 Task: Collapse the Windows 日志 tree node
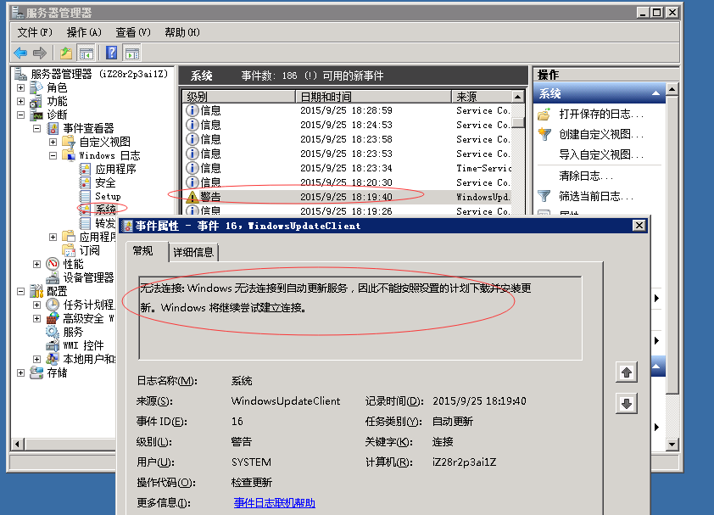click(x=53, y=155)
